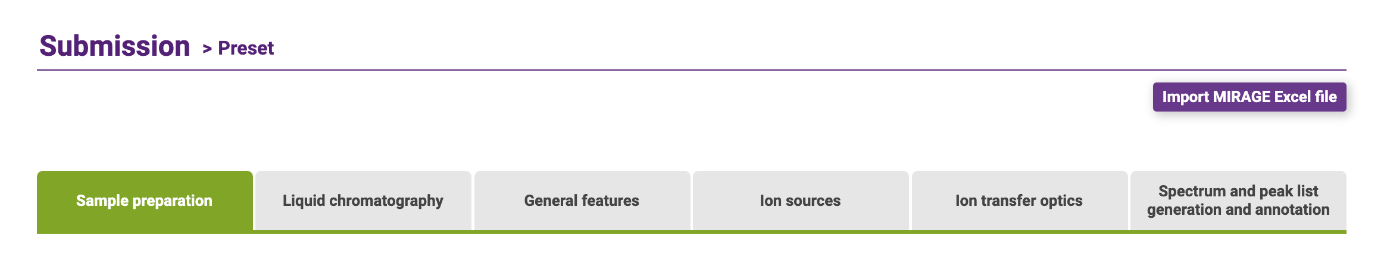Go to the Ion transfer optics tab
Screen dimensions: 1387x267
tap(1019, 201)
